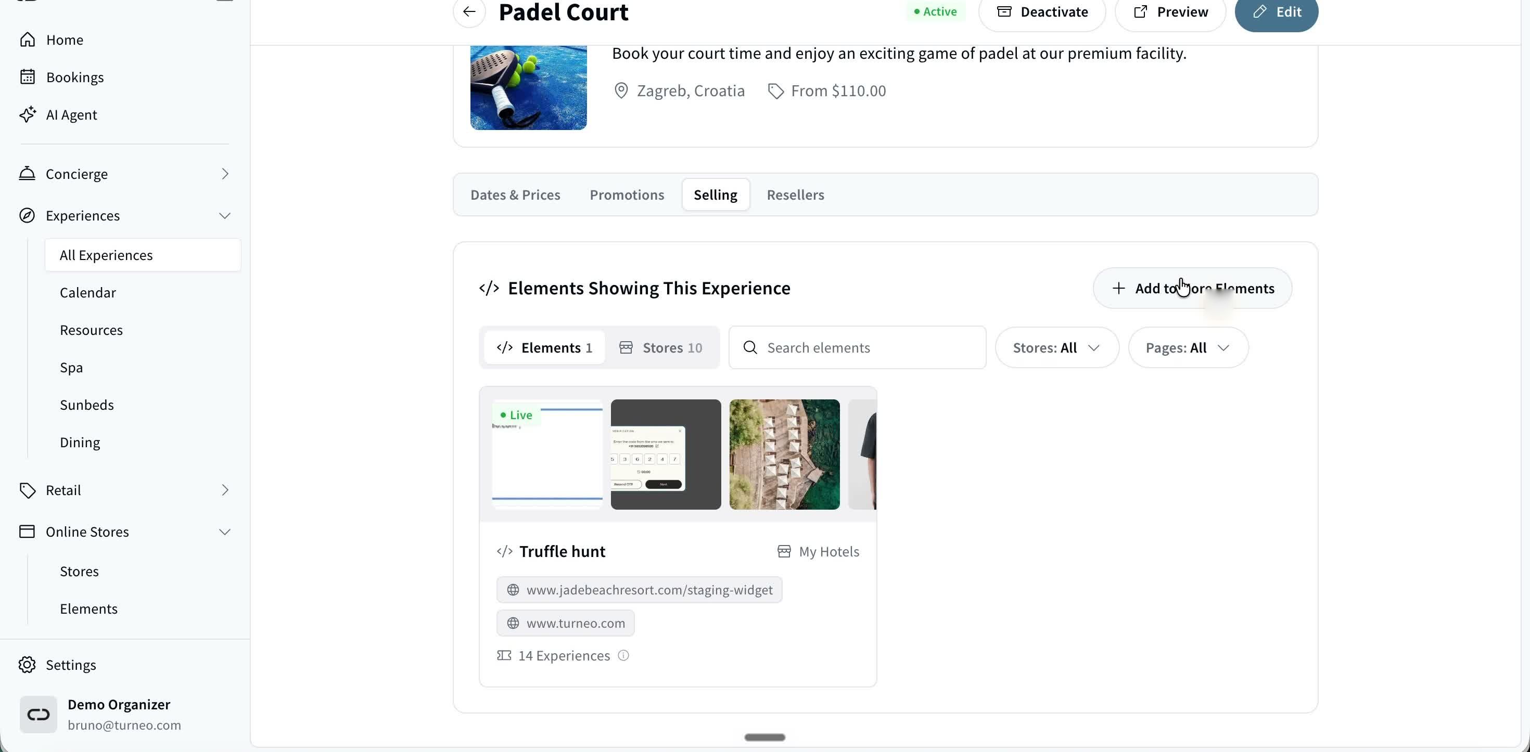The width and height of the screenshot is (1530, 752).
Task: Click the Edit button
Action: pyautogui.click(x=1276, y=12)
